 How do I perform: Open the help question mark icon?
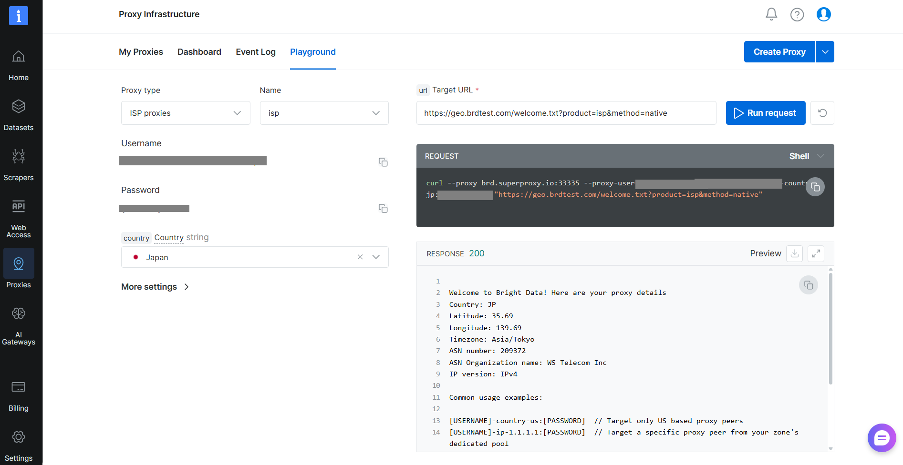click(x=797, y=15)
